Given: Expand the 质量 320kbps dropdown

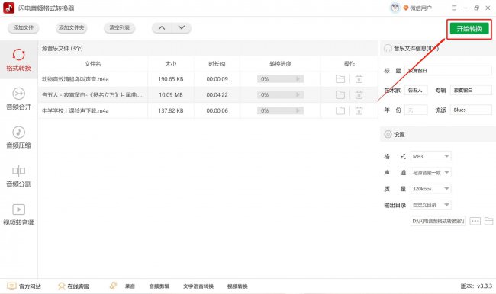Looking at the screenshot, I should click(x=431, y=189).
